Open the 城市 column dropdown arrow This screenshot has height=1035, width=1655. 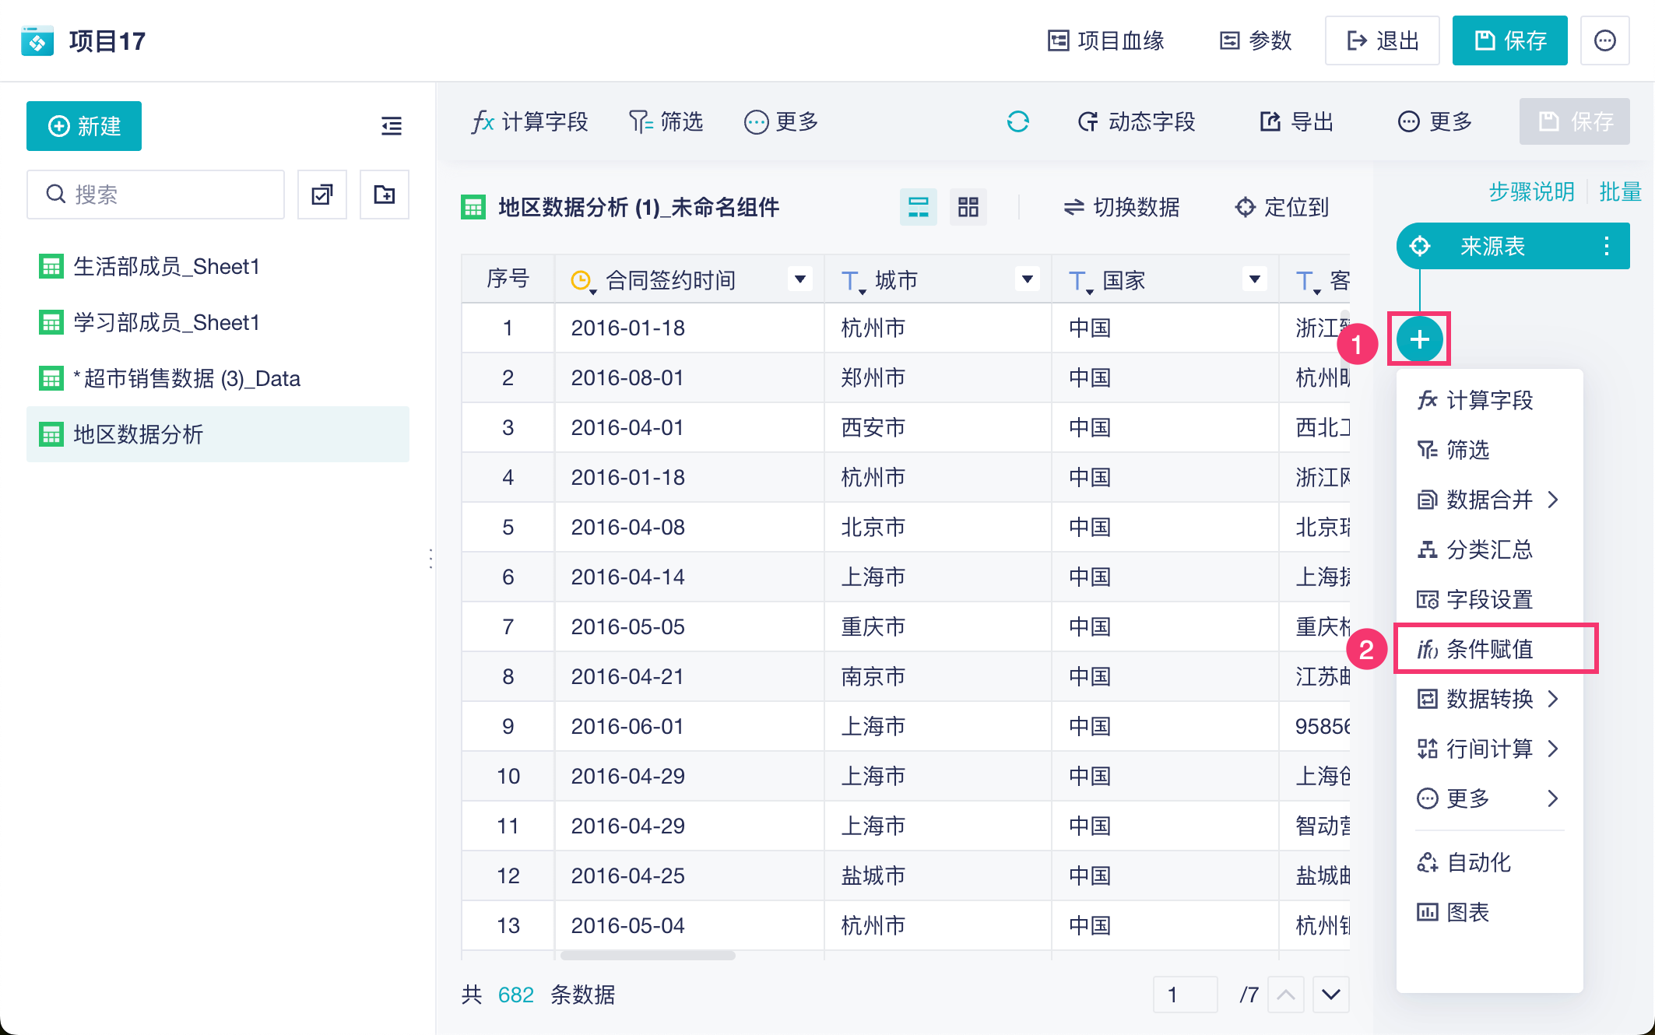click(1027, 279)
